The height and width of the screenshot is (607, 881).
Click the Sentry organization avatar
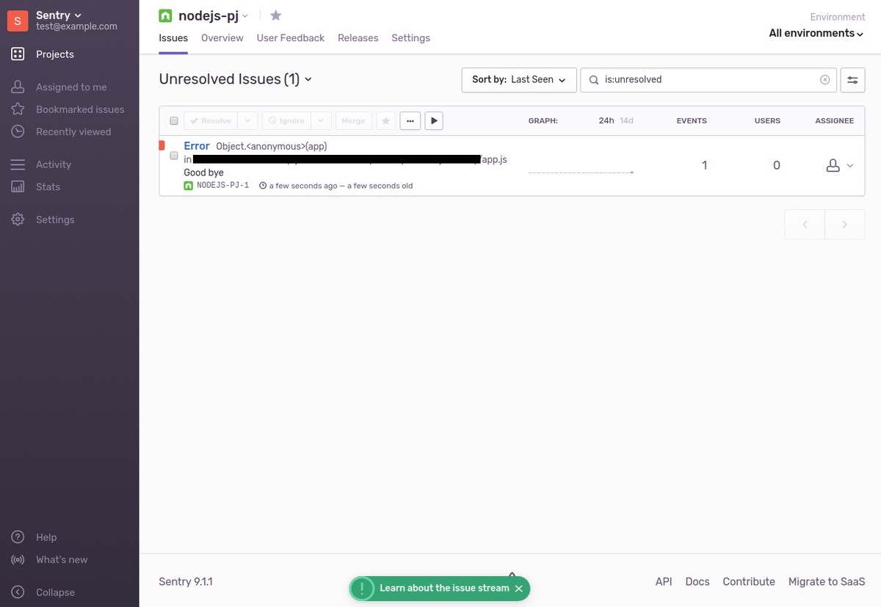tap(18, 21)
